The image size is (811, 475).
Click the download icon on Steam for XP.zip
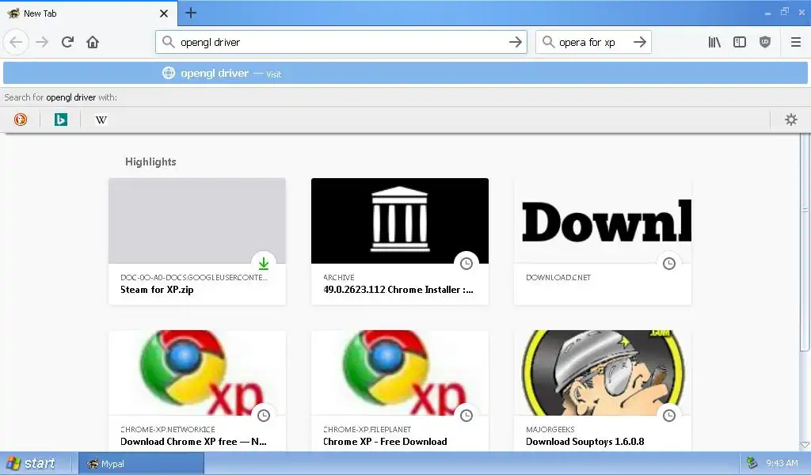coord(264,264)
